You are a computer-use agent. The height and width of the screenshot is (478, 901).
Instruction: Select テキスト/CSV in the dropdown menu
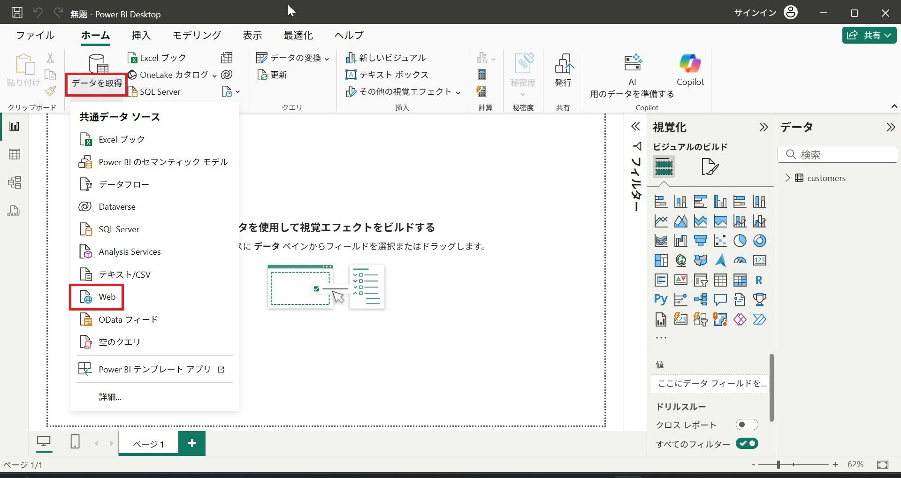tap(155, 274)
